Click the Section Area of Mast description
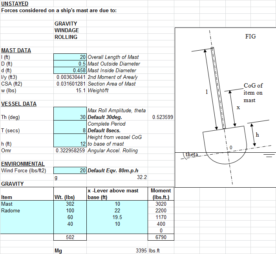This screenshot has width=276, height=254. (111, 84)
